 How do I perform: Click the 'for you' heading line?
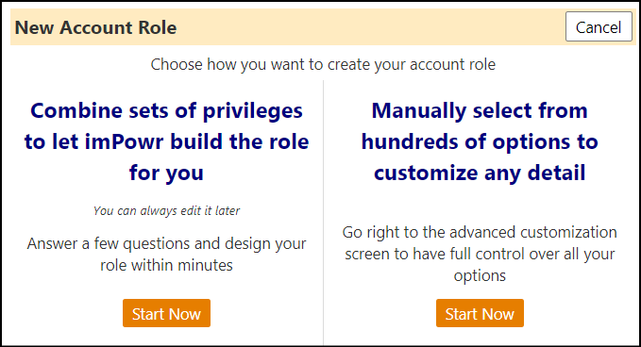[x=166, y=173]
